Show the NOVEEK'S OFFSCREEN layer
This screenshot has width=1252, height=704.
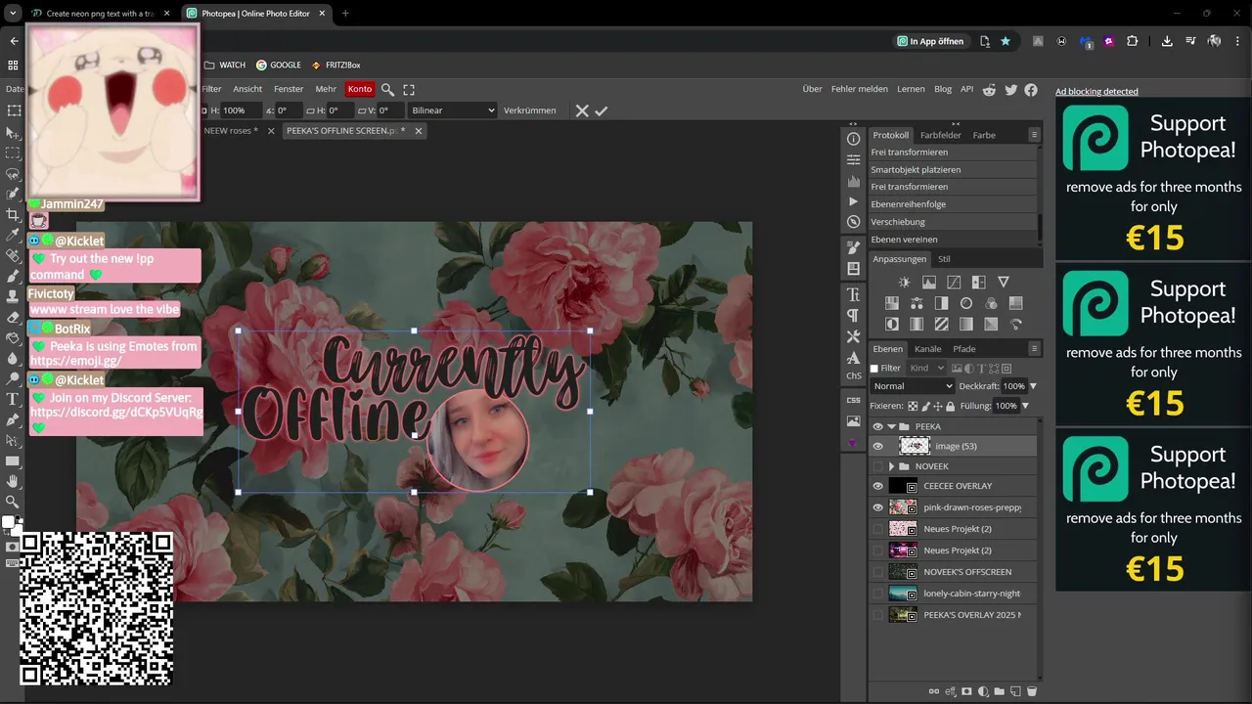(877, 572)
